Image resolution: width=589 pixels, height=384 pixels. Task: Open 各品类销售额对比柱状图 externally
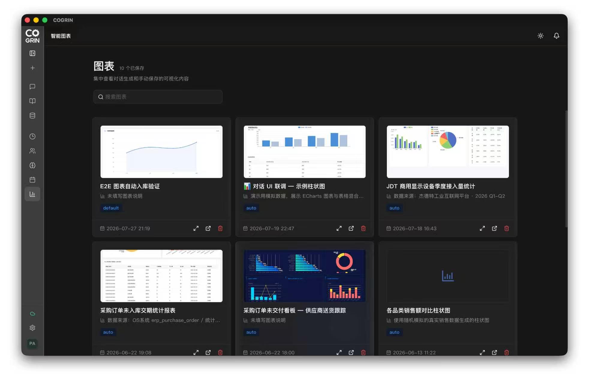[x=494, y=352]
